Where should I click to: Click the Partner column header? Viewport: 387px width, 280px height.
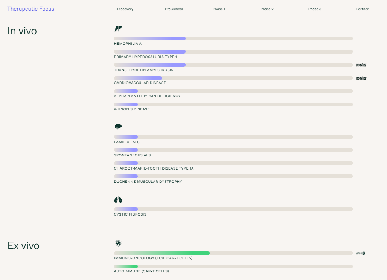pyautogui.click(x=362, y=9)
